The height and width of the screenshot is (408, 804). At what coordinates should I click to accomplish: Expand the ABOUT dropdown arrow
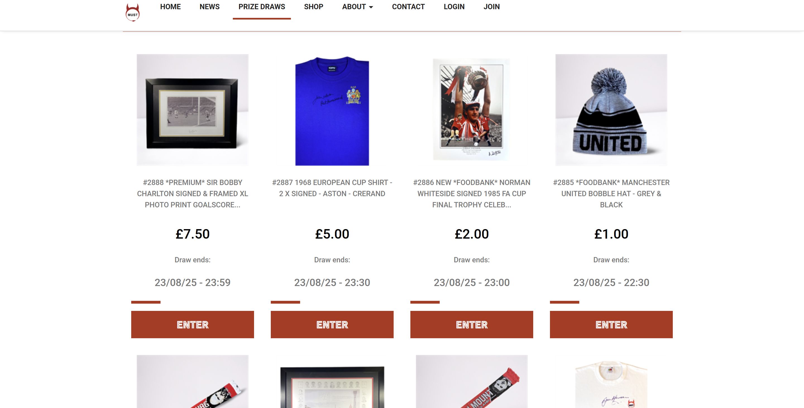[371, 7]
